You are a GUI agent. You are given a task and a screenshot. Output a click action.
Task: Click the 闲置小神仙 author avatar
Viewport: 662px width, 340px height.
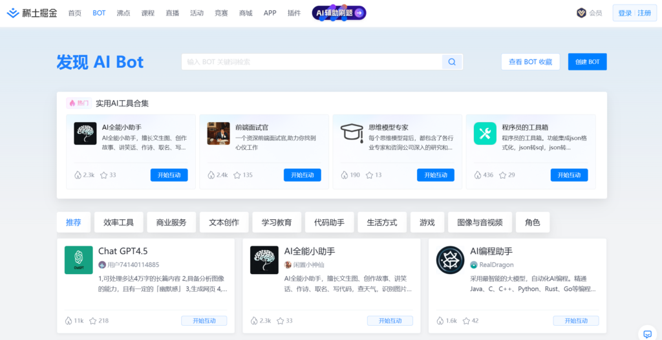click(x=288, y=265)
